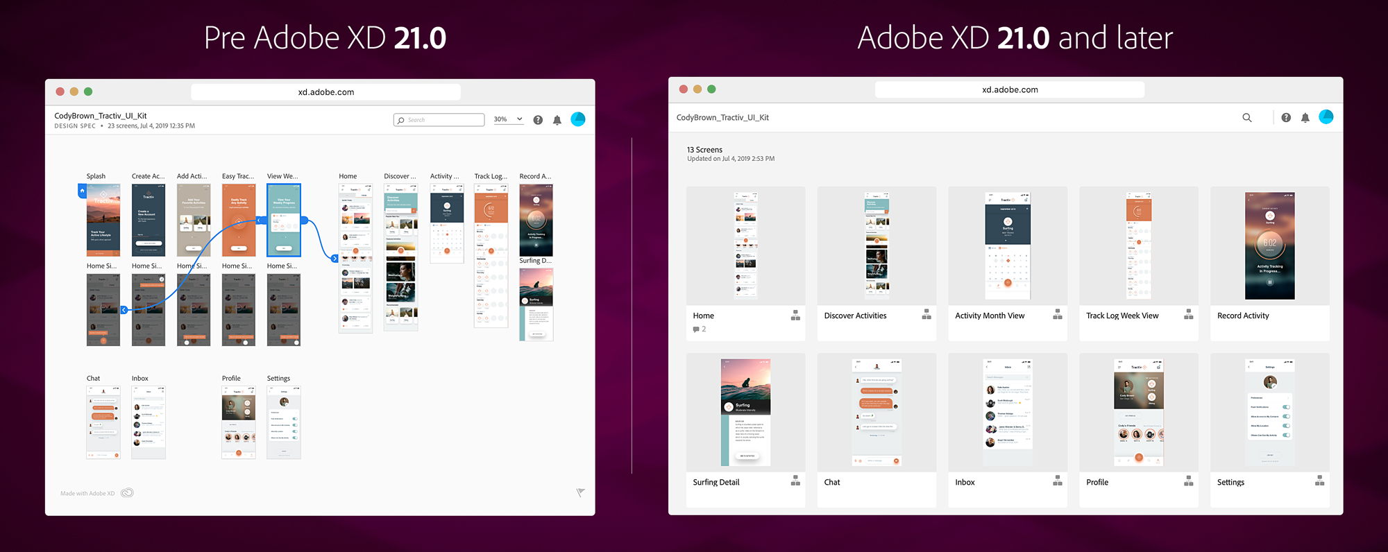The width and height of the screenshot is (1388, 552).
Task: Select the Easy Trac... artboard thumbnail
Action: coord(239,221)
